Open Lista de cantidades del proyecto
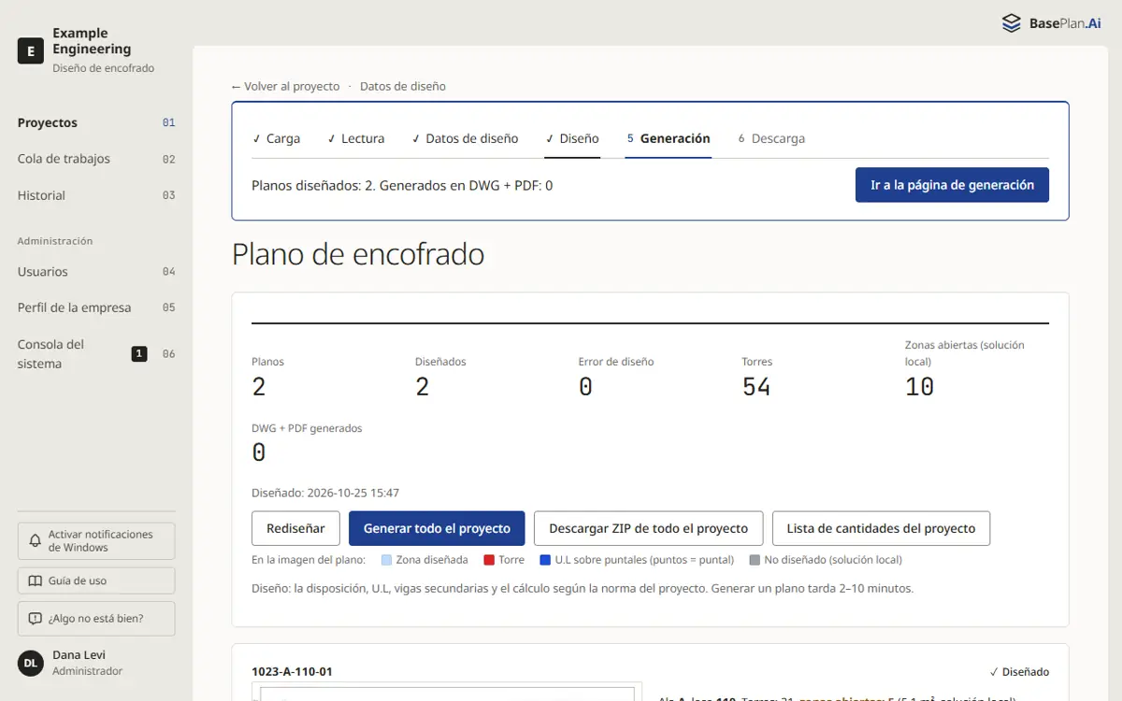This screenshot has height=701, width=1122. [881, 528]
